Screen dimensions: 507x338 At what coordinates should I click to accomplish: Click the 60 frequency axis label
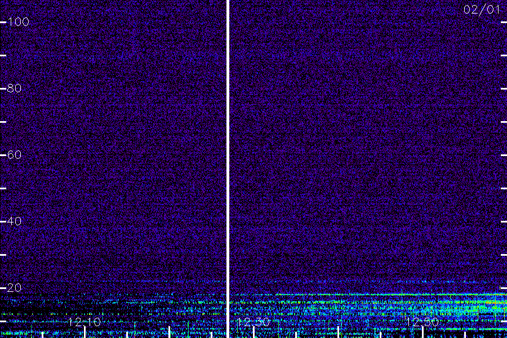click(x=14, y=155)
